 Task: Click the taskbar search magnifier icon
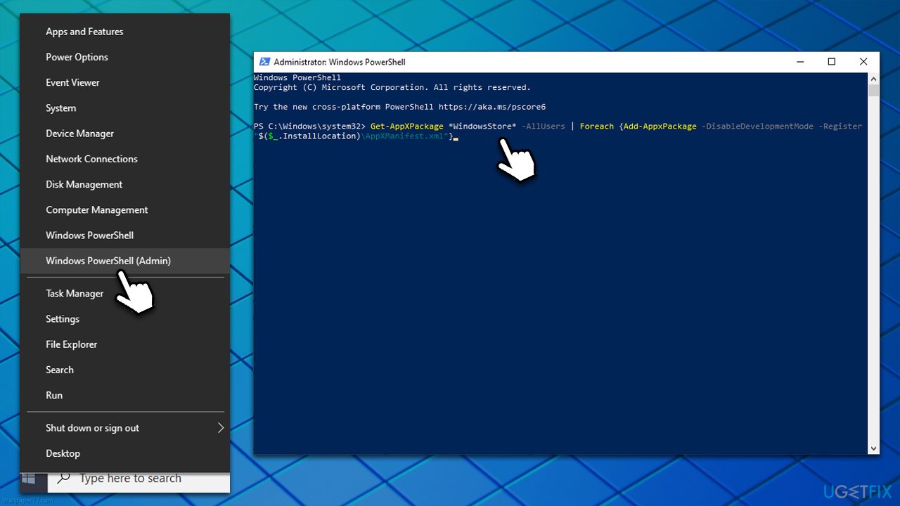[64, 479]
